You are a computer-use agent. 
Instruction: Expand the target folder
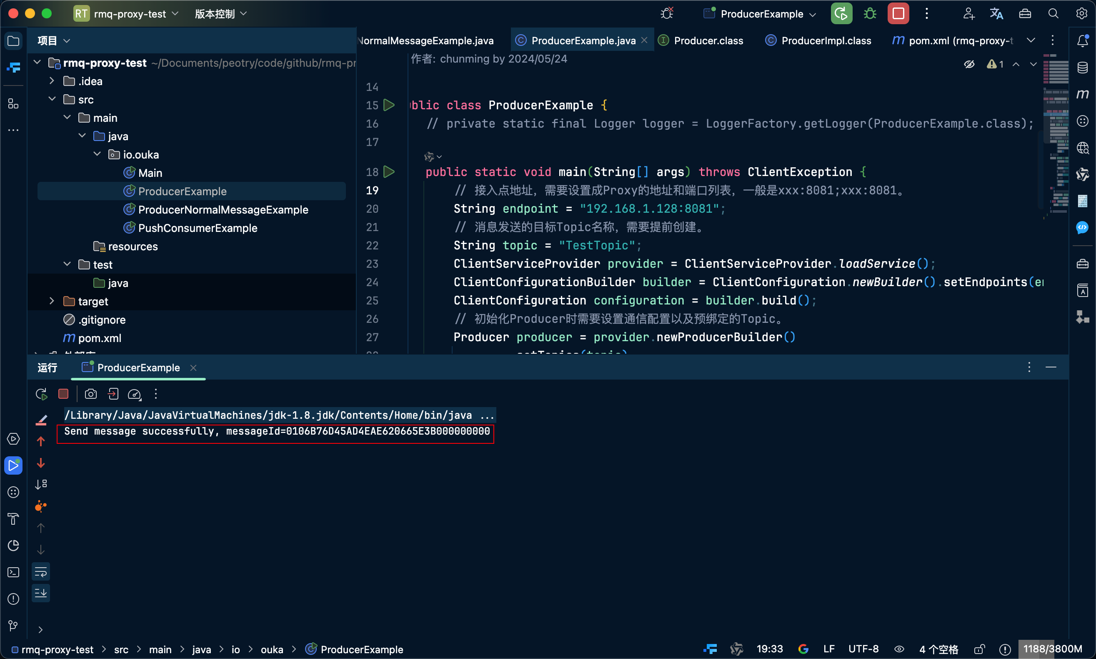52,301
